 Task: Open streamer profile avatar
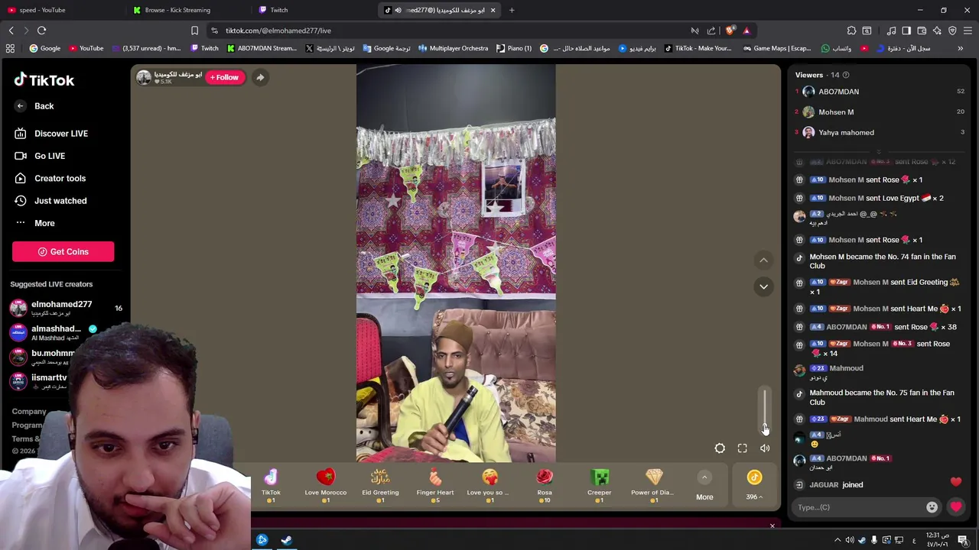(144, 77)
